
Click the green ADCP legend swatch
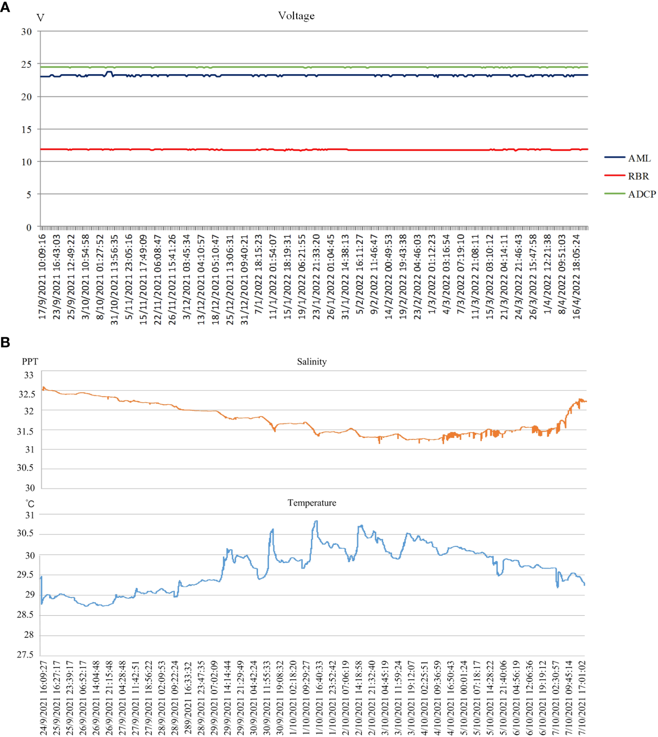tap(614, 194)
